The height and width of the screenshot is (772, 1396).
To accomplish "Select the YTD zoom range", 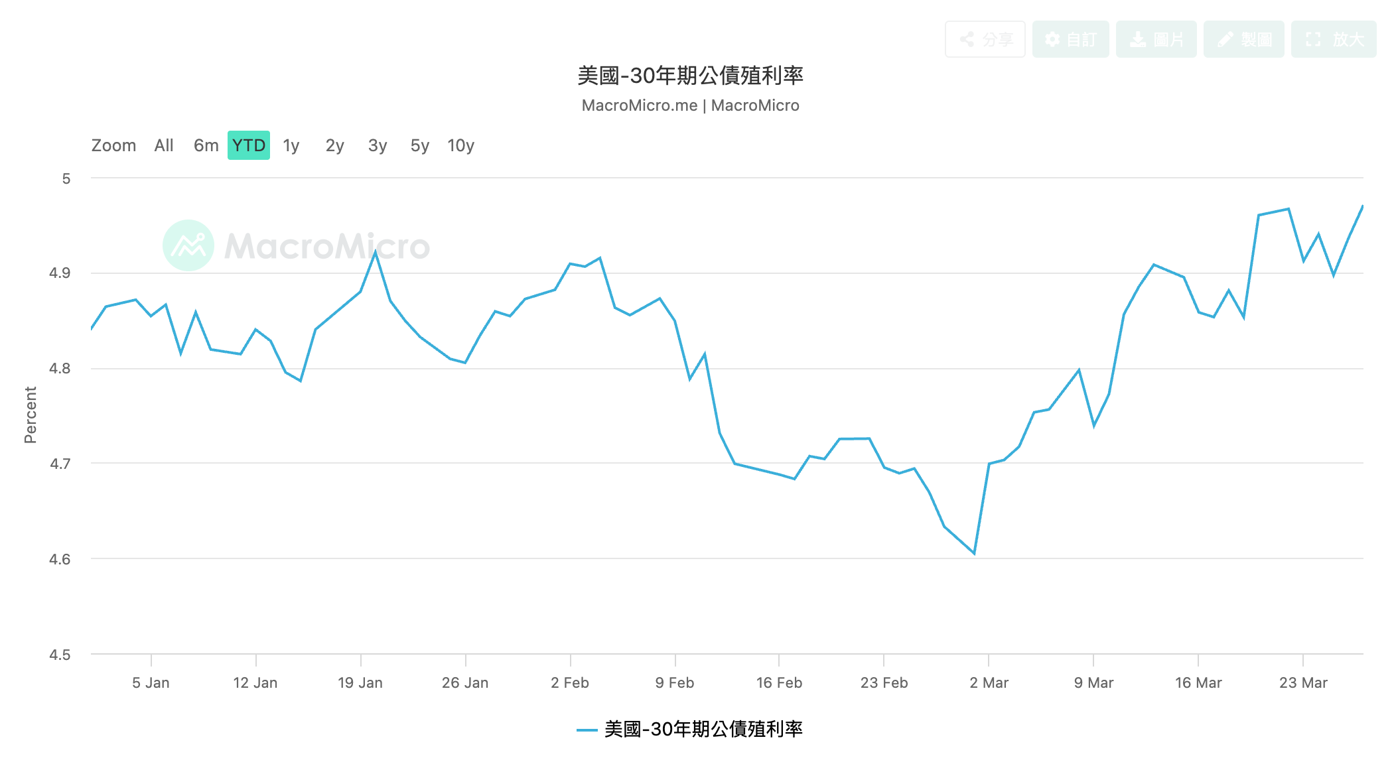I will pos(248,145).
